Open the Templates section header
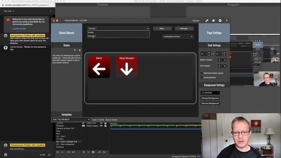The image size is (281, 158). pos(66,115)
